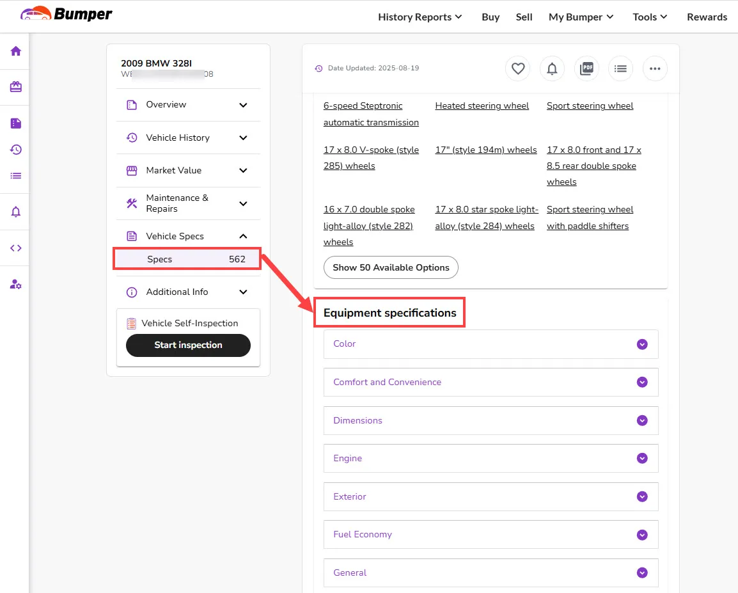Click the code brackets icon in sidebar
The height and width of the screenshot is (593, 738).
tap(14, 248)
